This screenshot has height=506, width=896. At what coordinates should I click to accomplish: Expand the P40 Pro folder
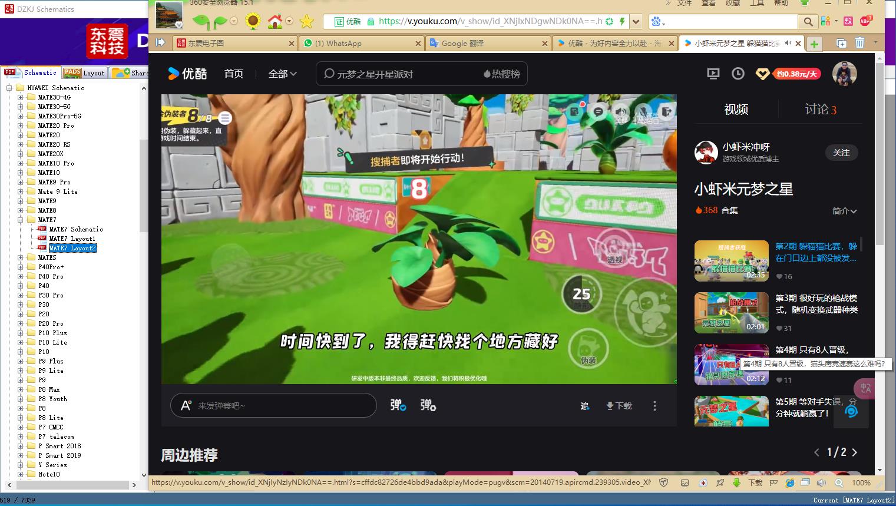pos(20,276)
